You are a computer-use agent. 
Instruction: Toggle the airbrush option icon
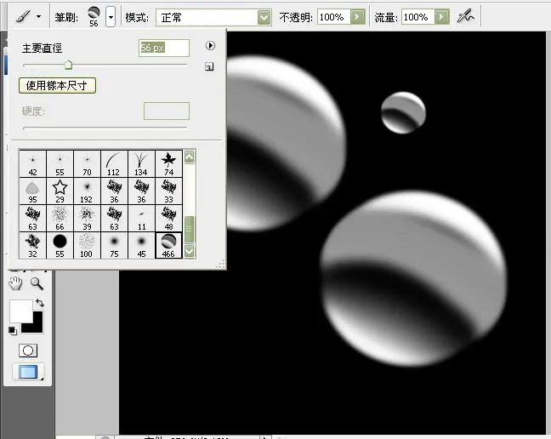[466, 16]
